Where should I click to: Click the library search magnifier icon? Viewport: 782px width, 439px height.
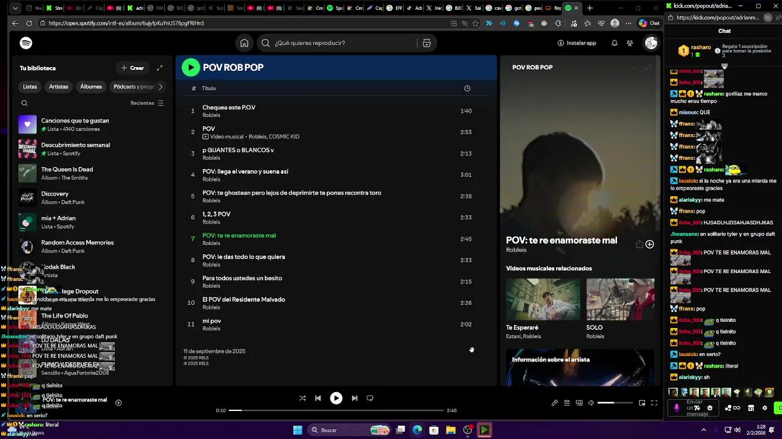click(24, 103)
